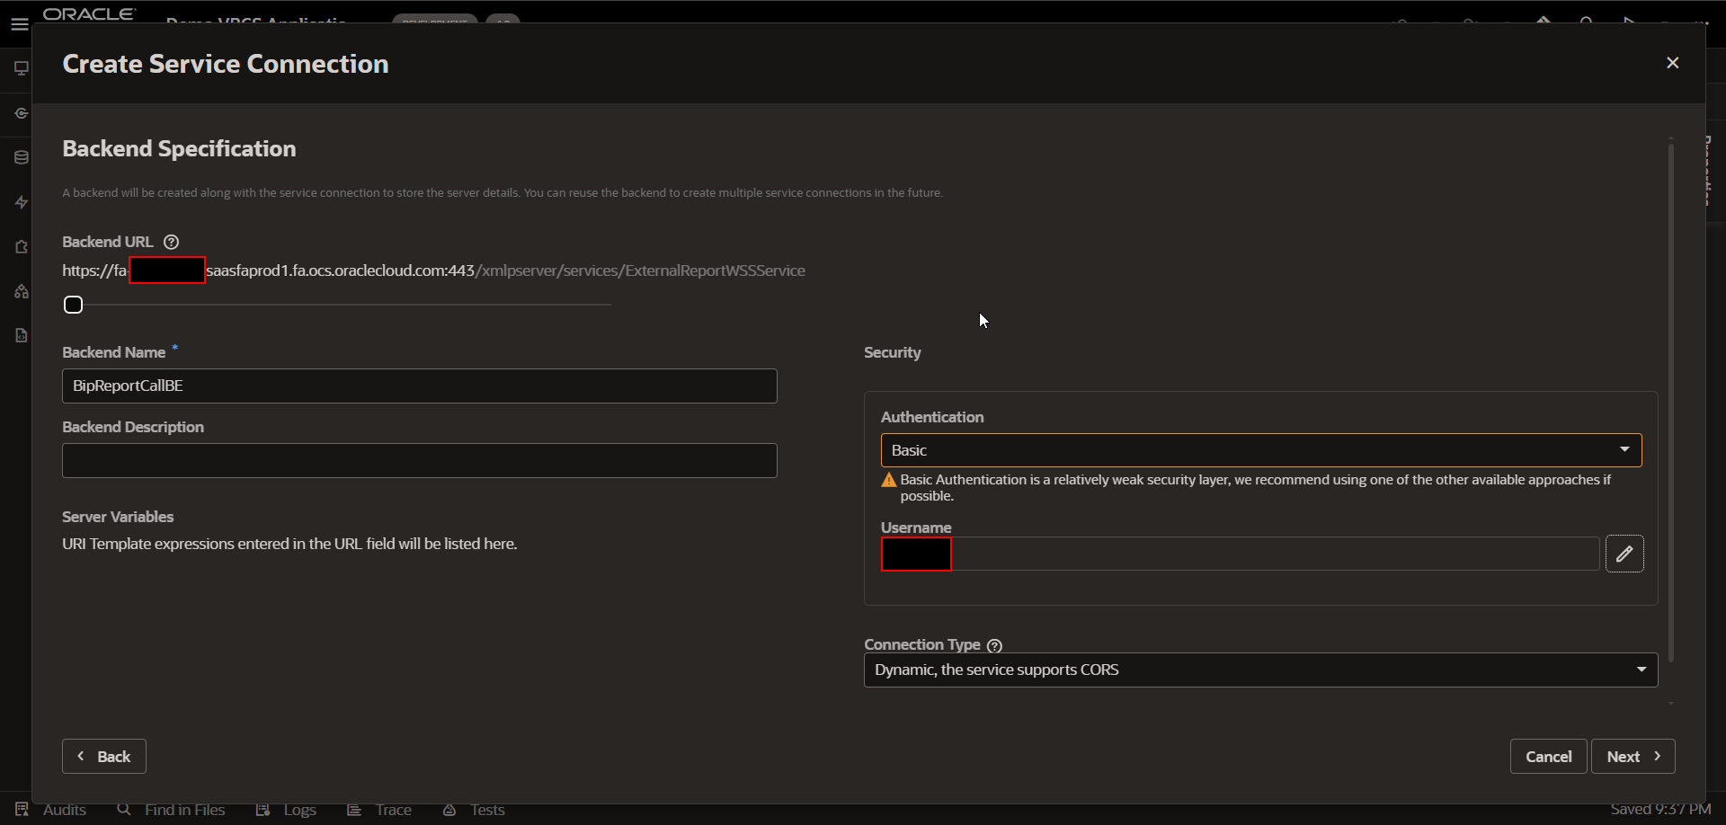
Task: Click into the Username field
Action: [x=1240, y=554]
